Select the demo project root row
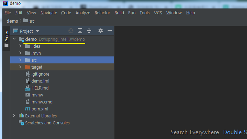This screenshot has height=139, width=247. (62, 39)
